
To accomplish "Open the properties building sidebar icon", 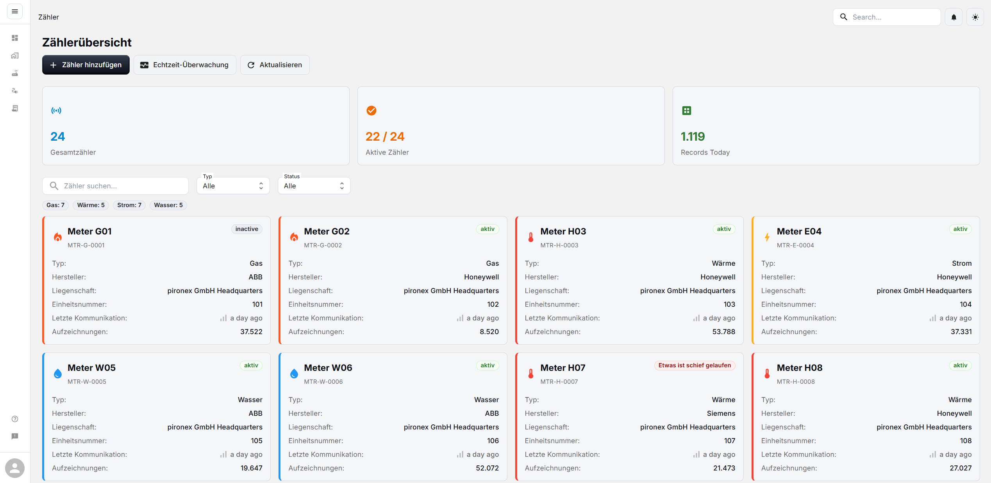I will [15, 55].
